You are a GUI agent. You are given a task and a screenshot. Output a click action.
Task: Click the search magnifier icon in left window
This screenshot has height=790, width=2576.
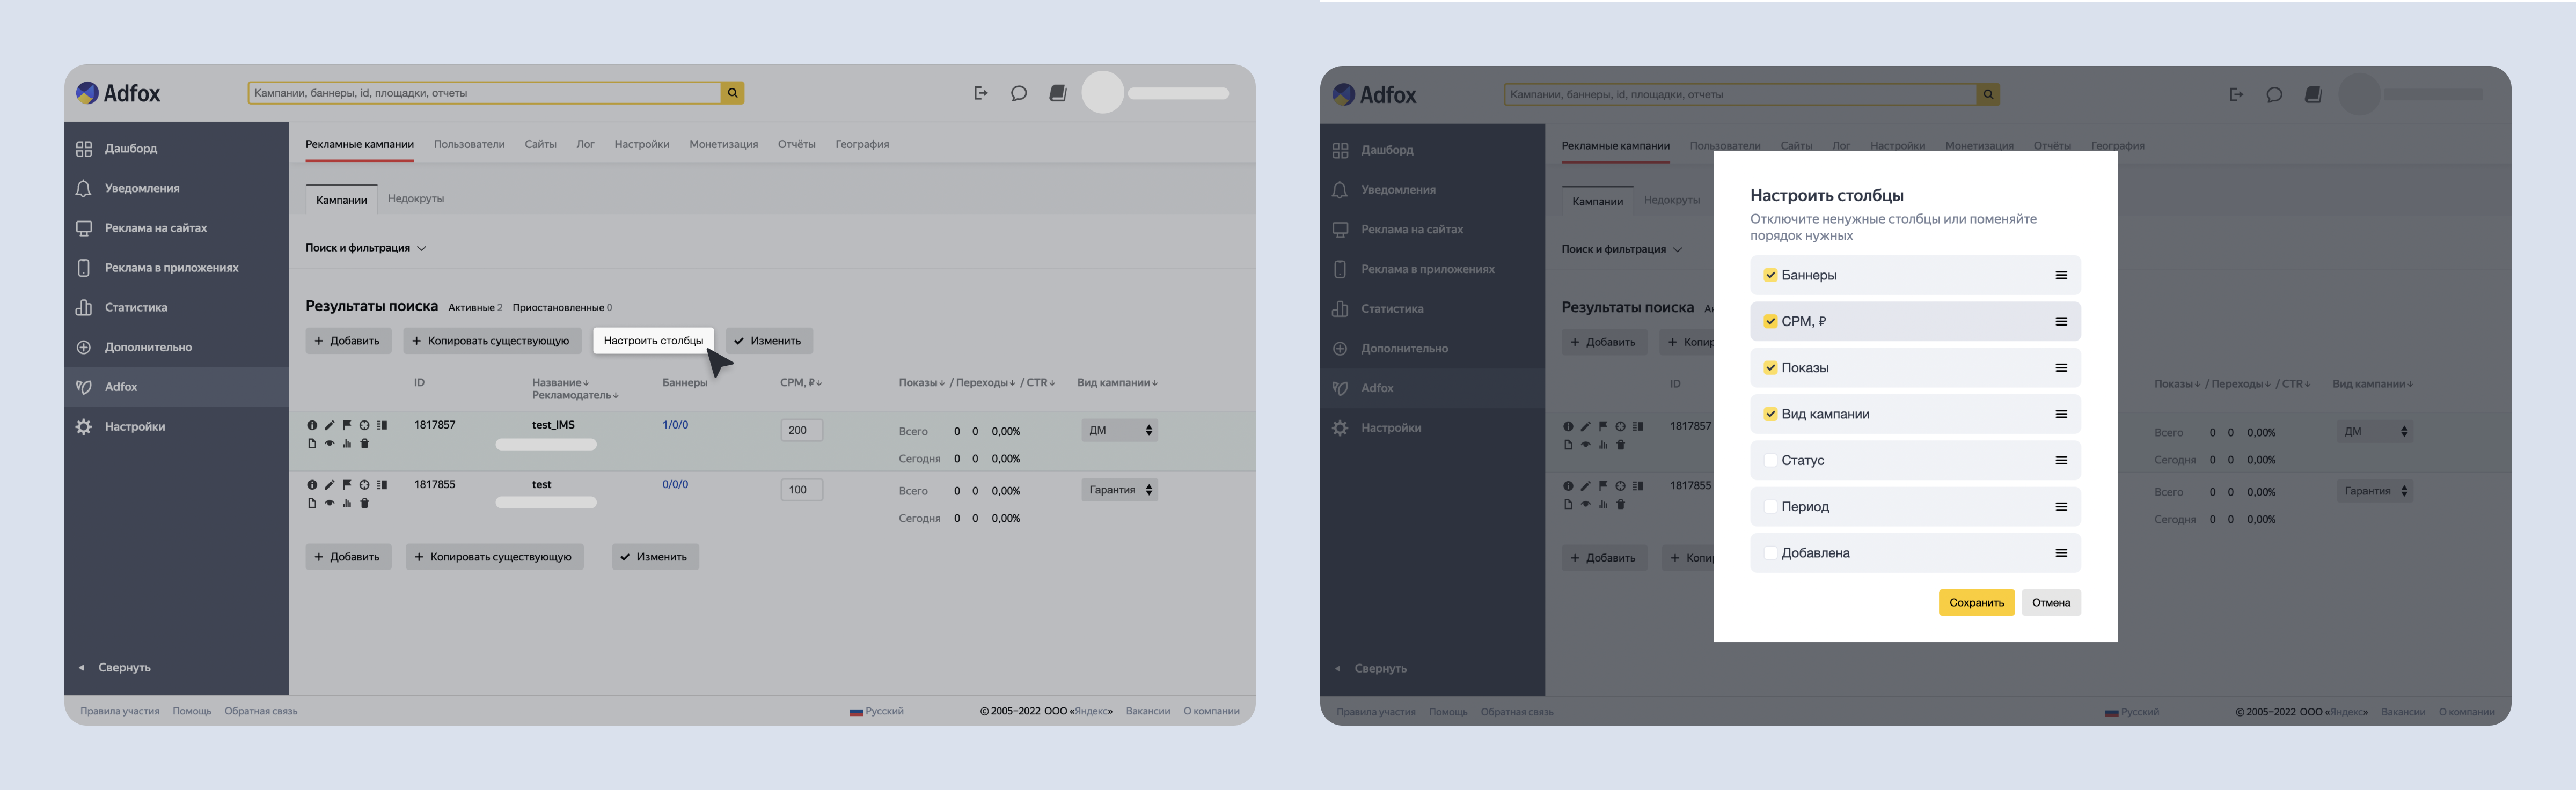pyautogui.click(x=732, y=93)
